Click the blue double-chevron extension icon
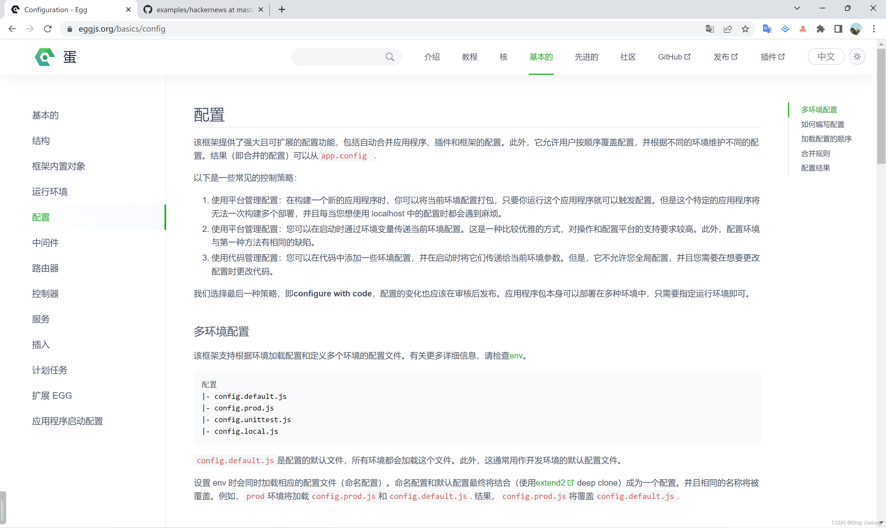 [x=785, y=29]
